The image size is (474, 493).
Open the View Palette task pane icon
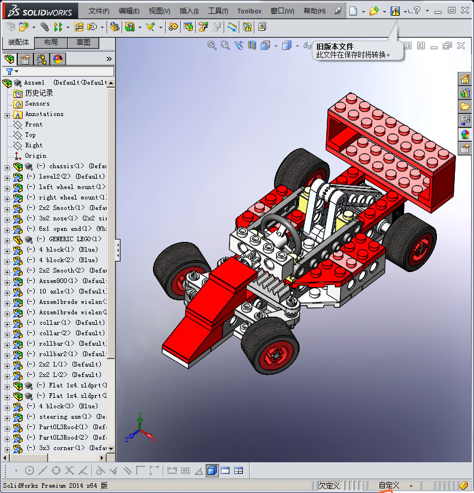465,121
